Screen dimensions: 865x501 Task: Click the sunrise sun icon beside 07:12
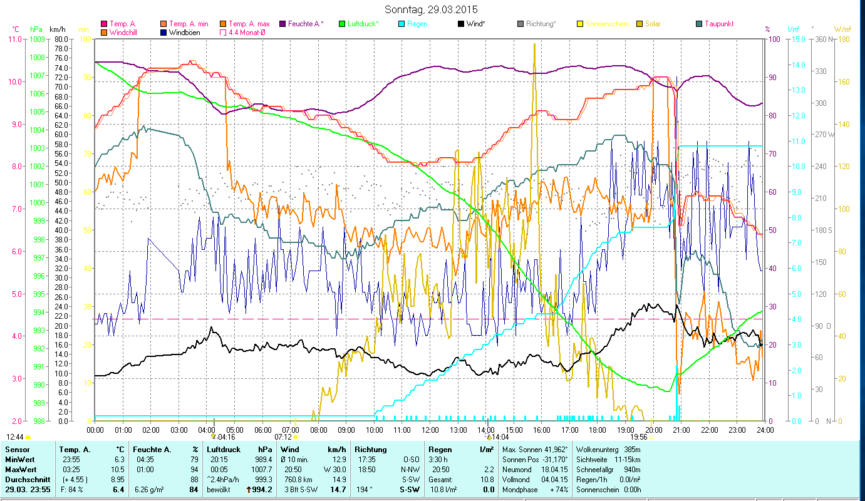tap(296, 436)
